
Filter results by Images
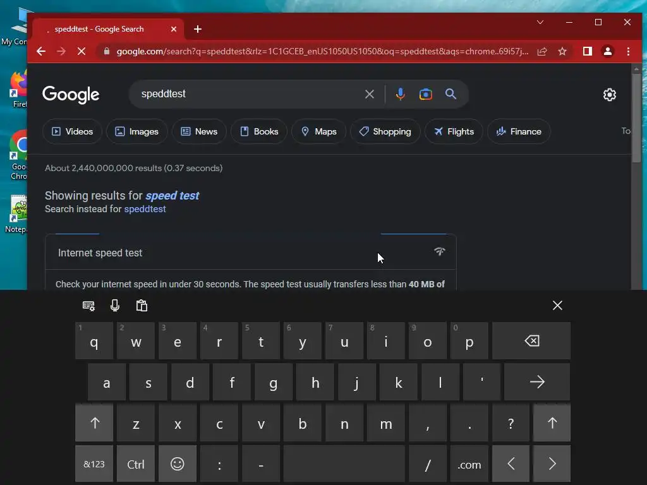pyautogui.click(x=137, y=131)
